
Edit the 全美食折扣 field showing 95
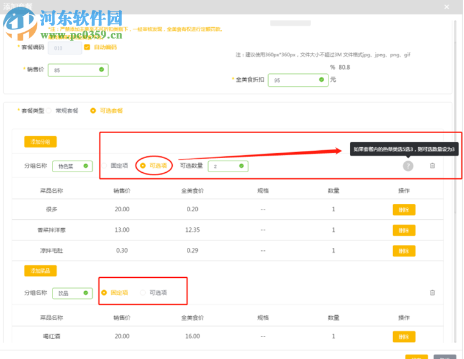(x=298, y=80)
